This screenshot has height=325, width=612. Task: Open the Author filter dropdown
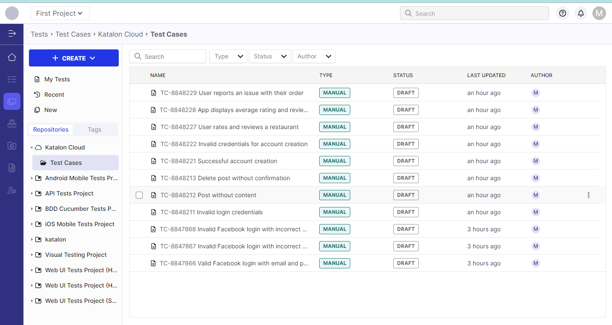(x=314, y=56)
